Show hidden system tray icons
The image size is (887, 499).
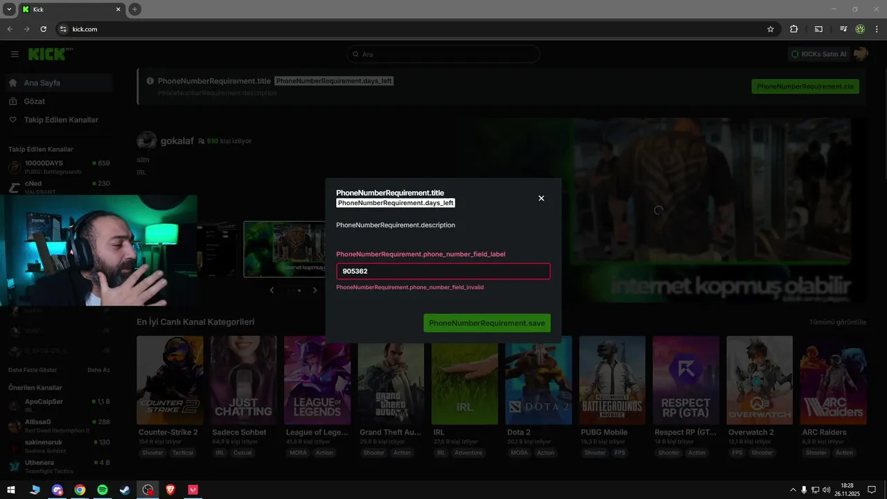[x=793, y=490]
